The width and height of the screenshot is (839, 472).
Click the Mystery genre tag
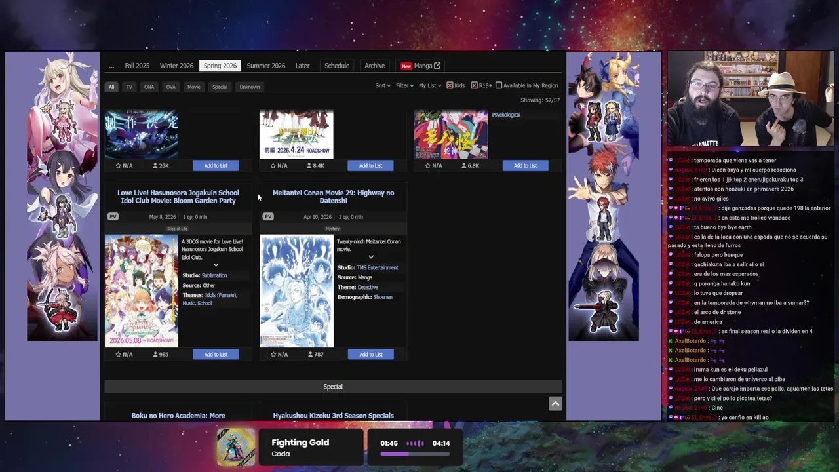[332, 229]
